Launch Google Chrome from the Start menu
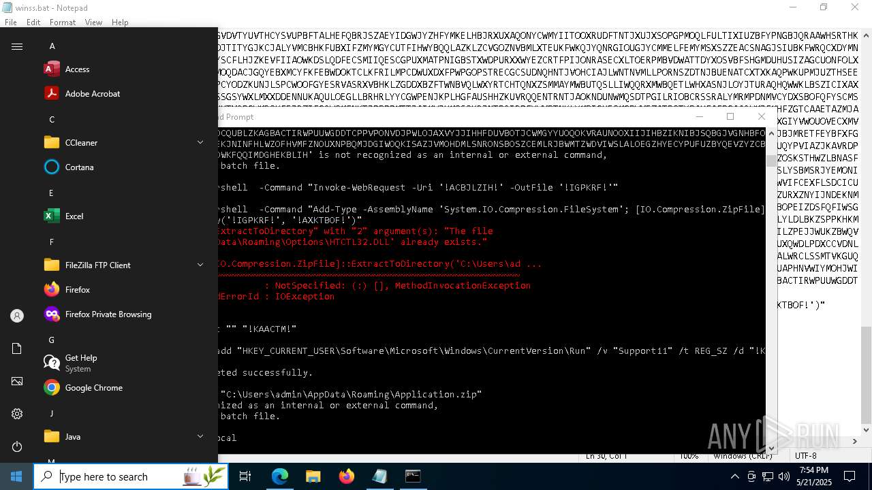 point(123,387)
